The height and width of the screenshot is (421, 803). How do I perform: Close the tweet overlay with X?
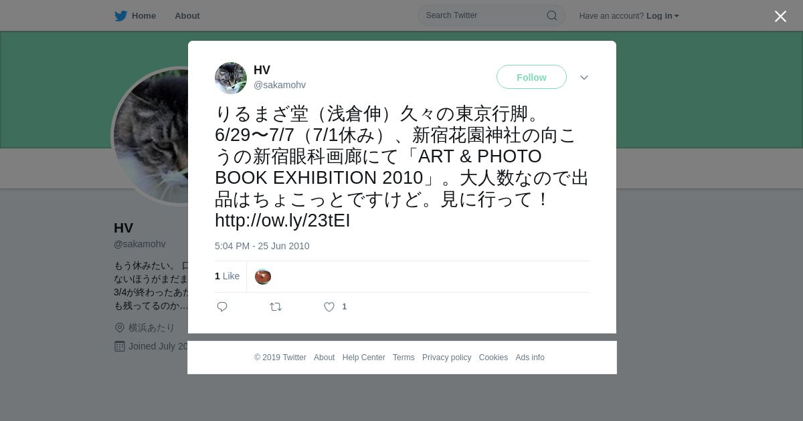(780, 16)
